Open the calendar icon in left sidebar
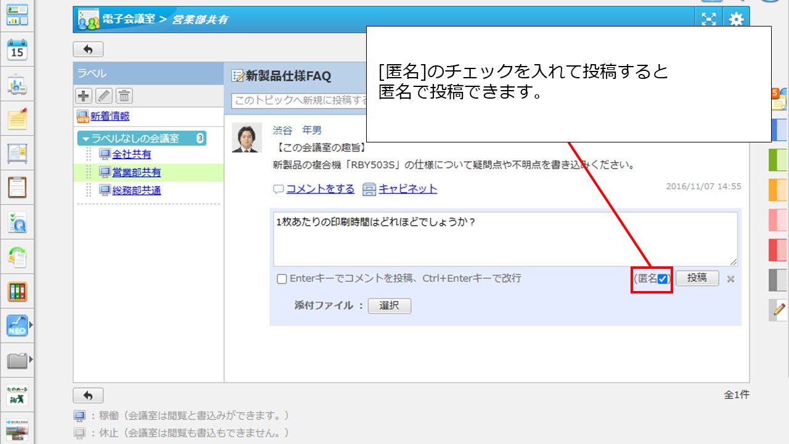Image resolution: width=789 pixels, height=444 pixels. [x=17, y=50]
